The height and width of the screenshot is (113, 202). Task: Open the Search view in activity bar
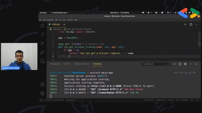[43, 34]
